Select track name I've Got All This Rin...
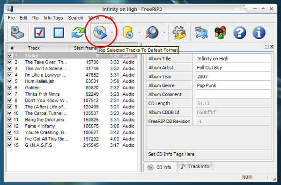The height and width of the screenshot is (185, 281). click(x=46, y=139)
